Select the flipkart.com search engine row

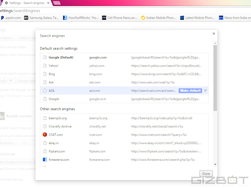(x=125, y=151)
